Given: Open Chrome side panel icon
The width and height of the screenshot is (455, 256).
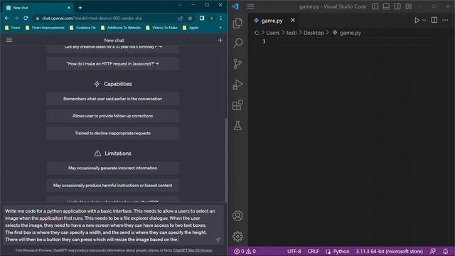Looking at the screenshot, I should [202, 18].
